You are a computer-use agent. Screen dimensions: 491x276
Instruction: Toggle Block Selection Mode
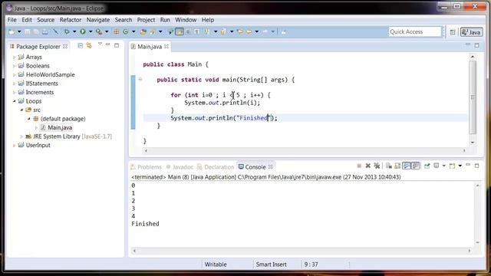[188, 31]
